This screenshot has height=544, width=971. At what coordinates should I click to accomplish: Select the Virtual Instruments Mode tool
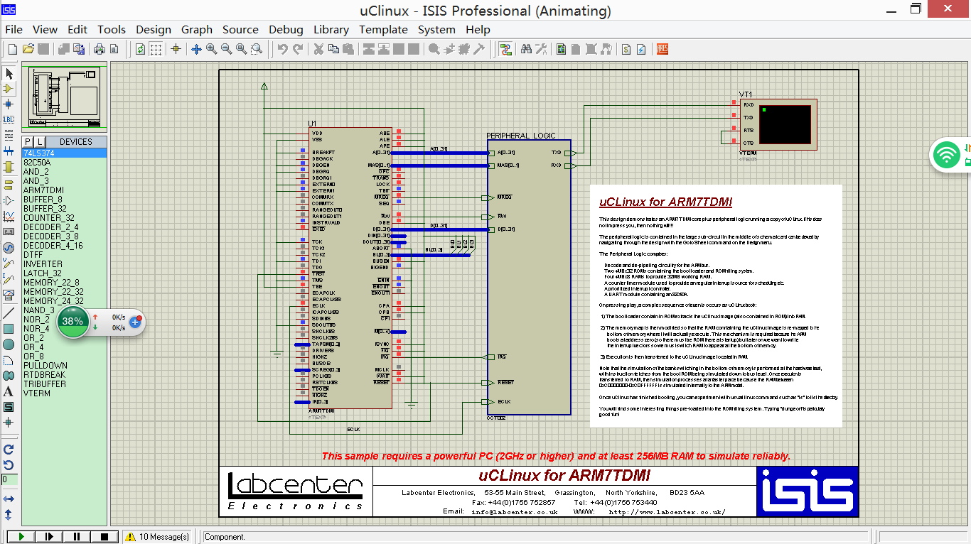click(x=9, y=294)
